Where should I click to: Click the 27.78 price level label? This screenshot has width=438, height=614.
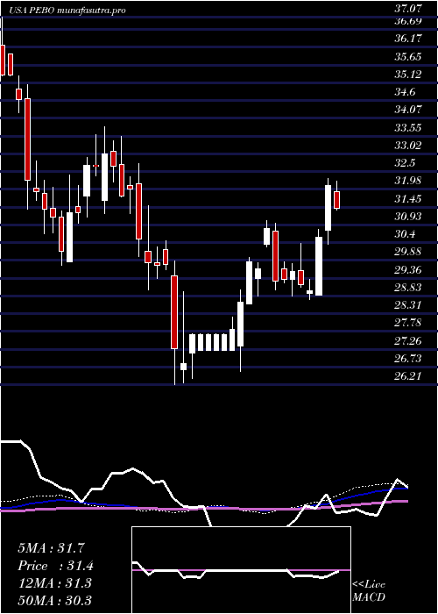point(408,323)
